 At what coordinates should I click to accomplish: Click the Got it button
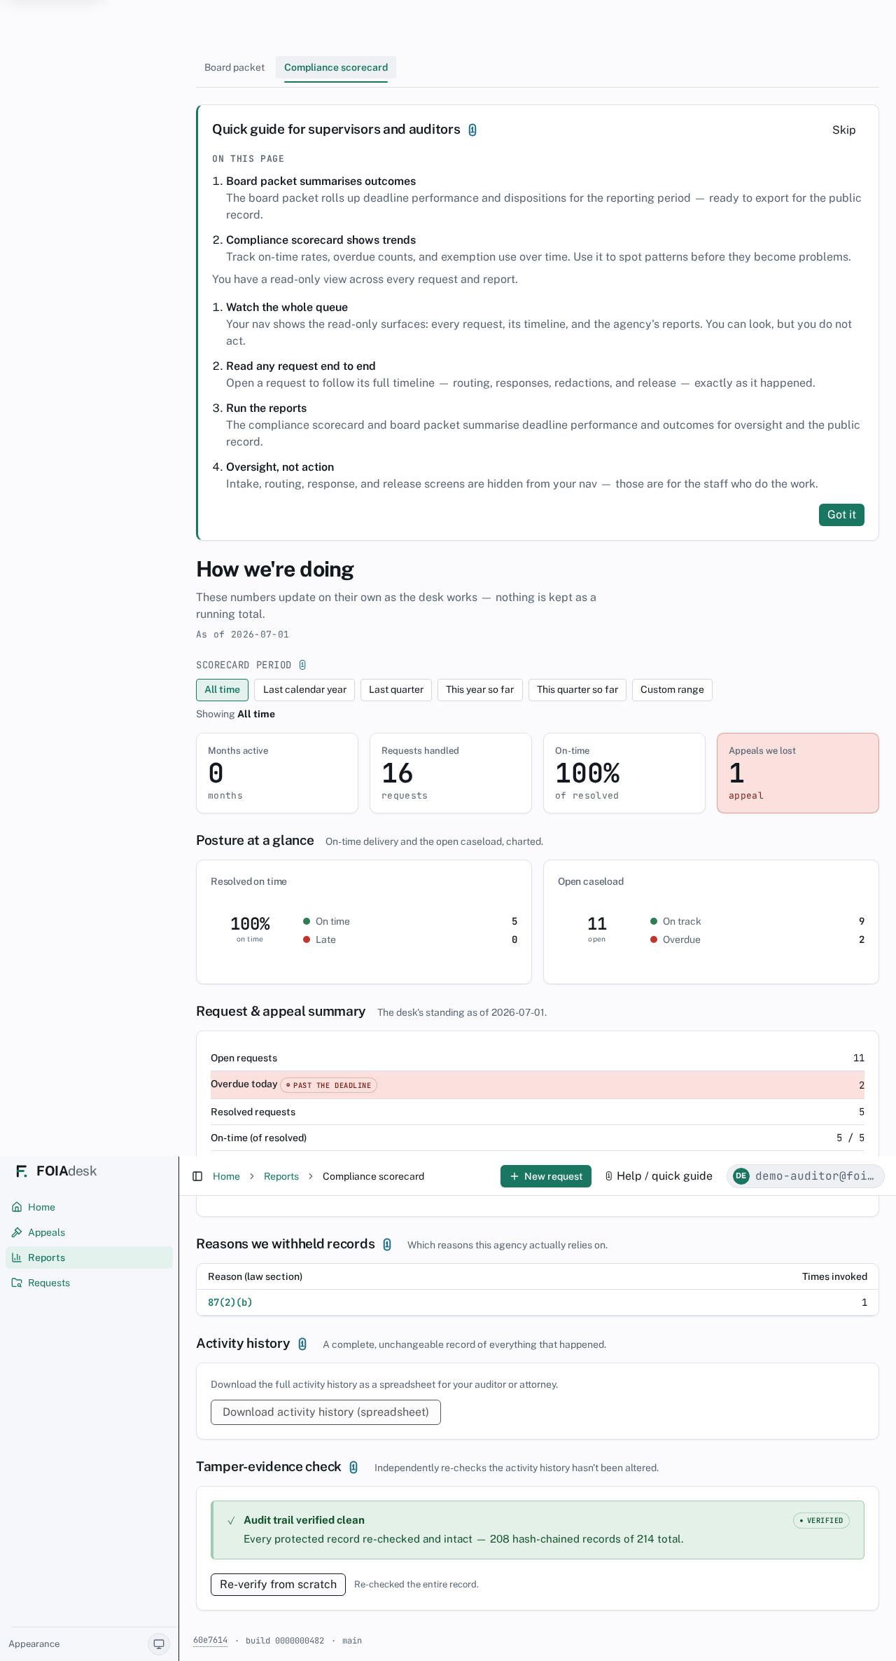click(x=841, y=515)
